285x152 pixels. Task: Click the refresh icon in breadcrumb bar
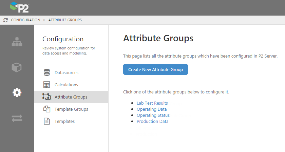[5, 20]
